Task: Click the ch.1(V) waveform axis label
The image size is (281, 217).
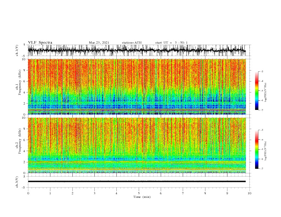Action: tap(17, 50)
